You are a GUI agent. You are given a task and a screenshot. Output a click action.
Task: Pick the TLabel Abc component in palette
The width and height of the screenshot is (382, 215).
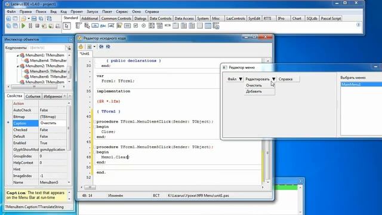[x=103, y=26]
